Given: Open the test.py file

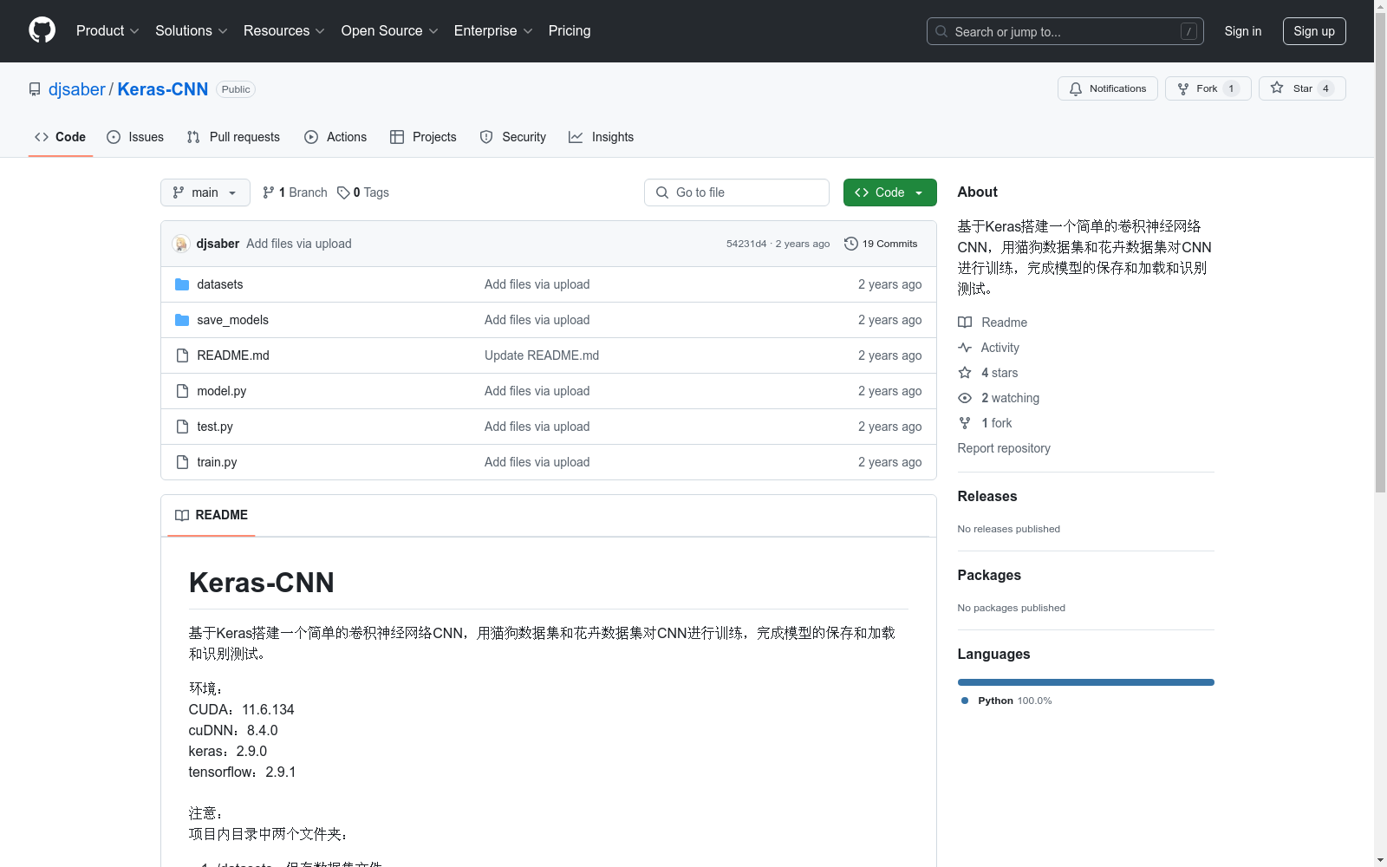Looking at the screenshot, I should pos(215,427).
